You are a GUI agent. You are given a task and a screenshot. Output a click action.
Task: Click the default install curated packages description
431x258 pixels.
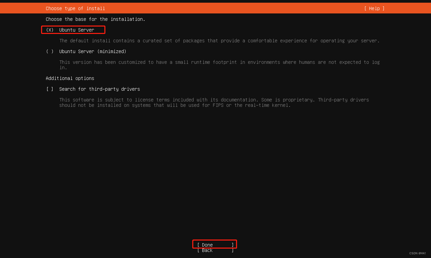point(220,41)
